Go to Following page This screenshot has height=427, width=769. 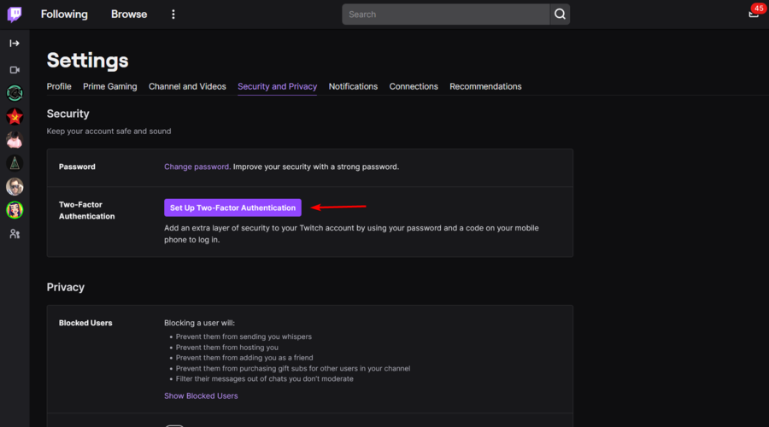pos(64,15)
